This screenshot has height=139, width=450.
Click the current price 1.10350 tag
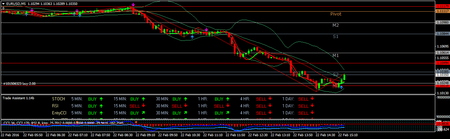[x=442, y=75]
